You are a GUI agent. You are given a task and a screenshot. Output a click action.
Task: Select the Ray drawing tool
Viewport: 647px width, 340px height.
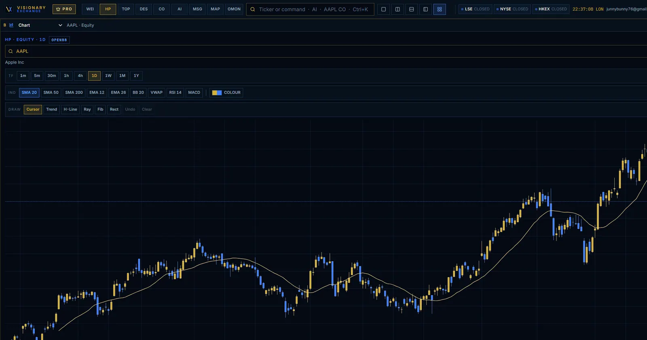tap(87, 110)
